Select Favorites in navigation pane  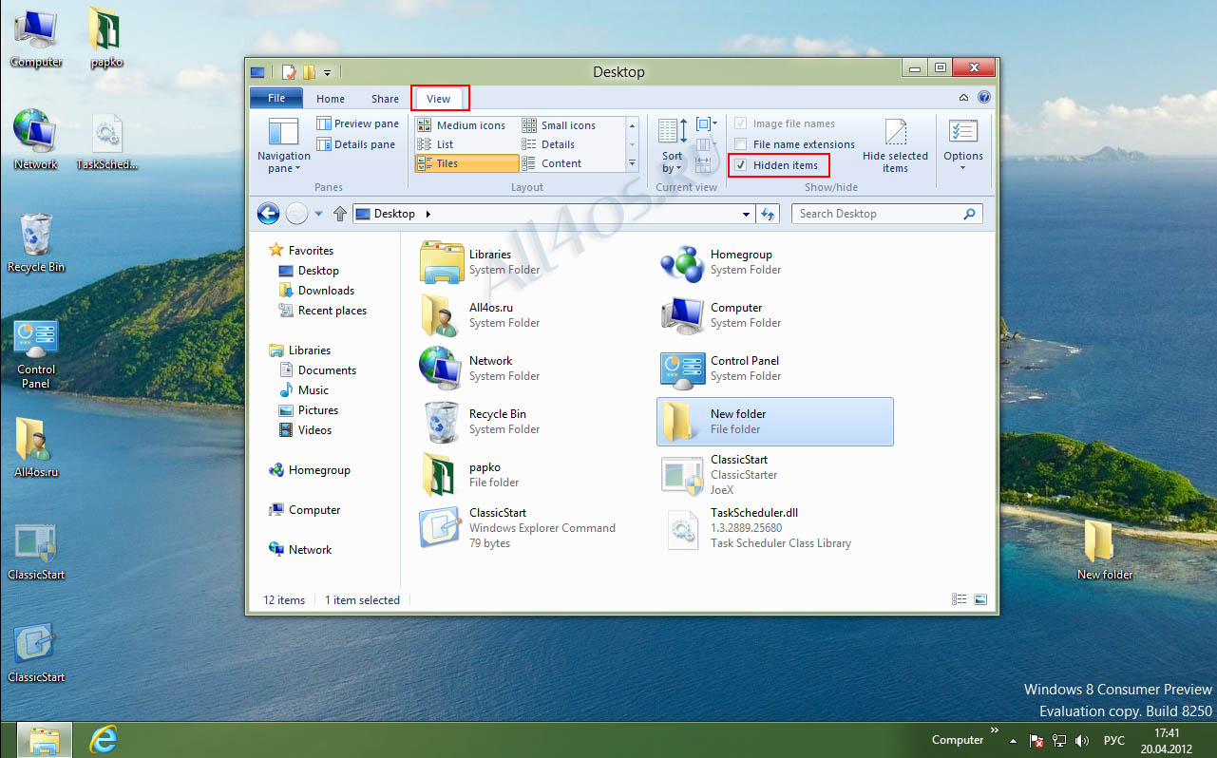click(301, 251)
